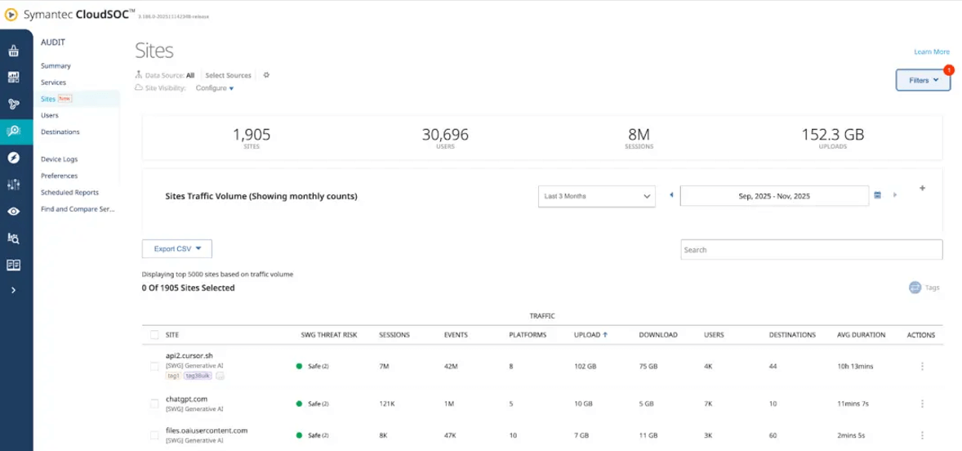Sort by the SESSIONS column header
Viewport: 962px width, 451px height.
point(394,335)
